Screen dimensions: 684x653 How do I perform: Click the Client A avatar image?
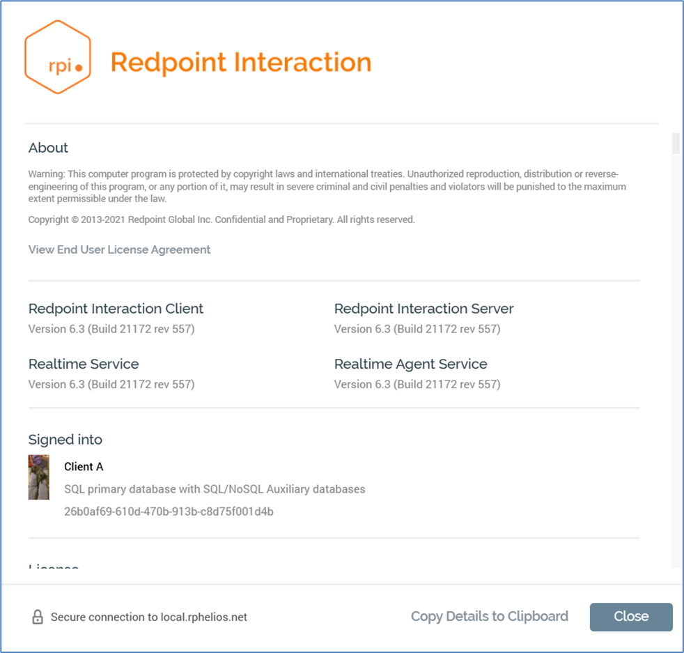38,477
